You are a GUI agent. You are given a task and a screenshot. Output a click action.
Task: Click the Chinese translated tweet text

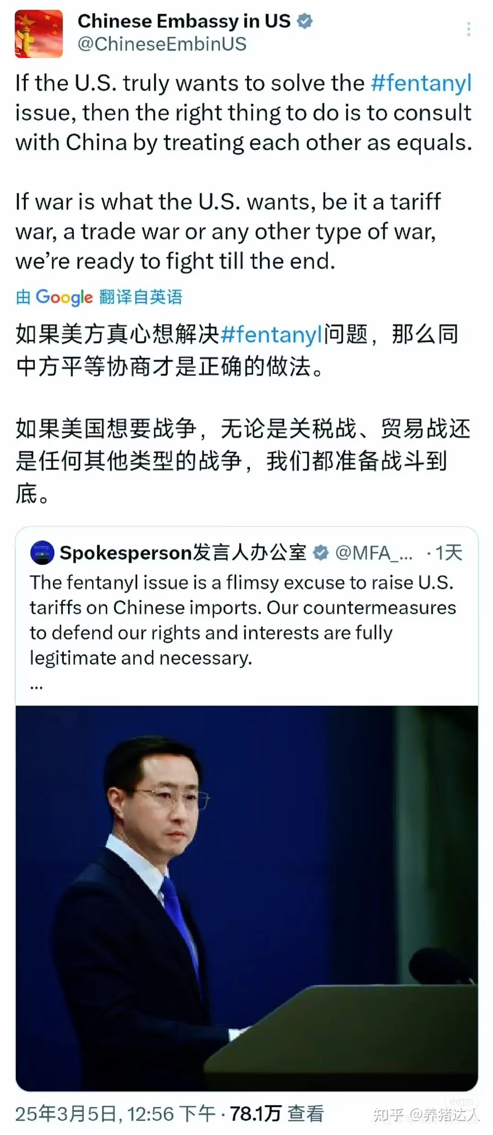point(243,413)
